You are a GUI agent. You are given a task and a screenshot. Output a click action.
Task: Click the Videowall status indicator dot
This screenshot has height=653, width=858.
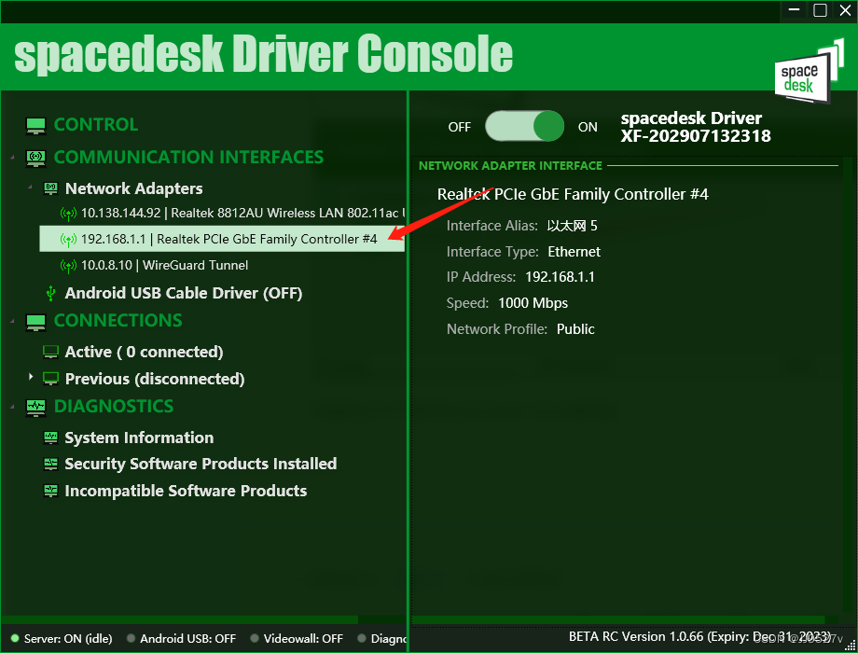click(x=255, y=638)
